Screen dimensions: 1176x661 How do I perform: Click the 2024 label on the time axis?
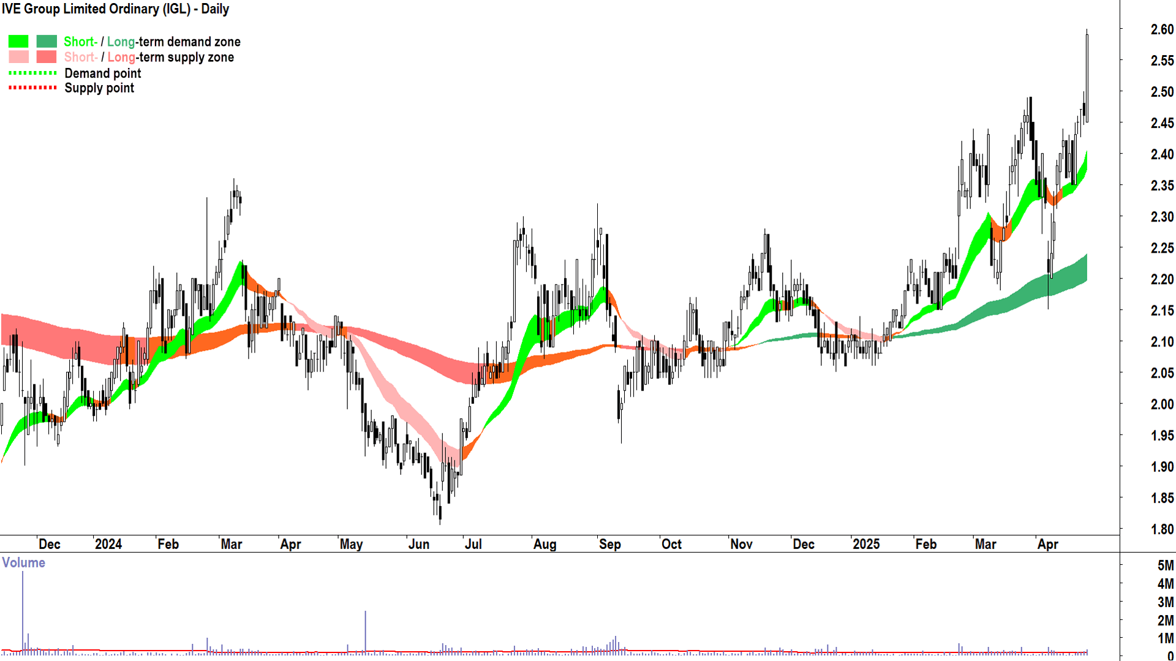pyautogui.click(x=108, y=544)
